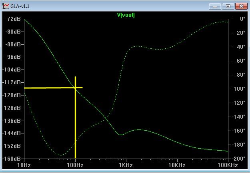Click the -120° phase axis label
Screen dimensions: 250x173
pos(239,103)
